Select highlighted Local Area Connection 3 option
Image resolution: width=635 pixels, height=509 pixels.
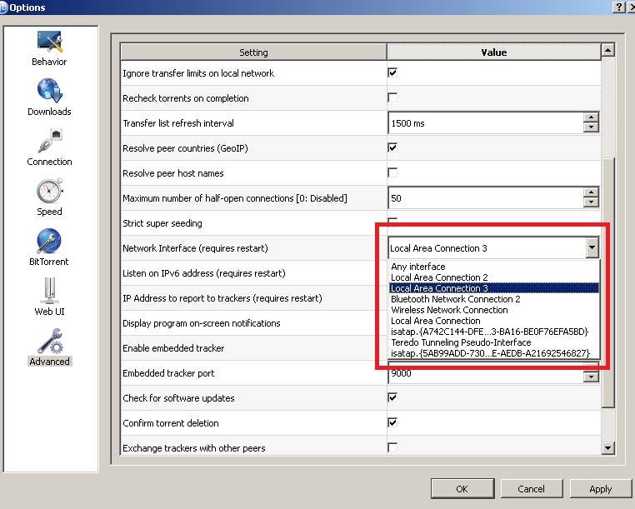[x=493, y=288]
